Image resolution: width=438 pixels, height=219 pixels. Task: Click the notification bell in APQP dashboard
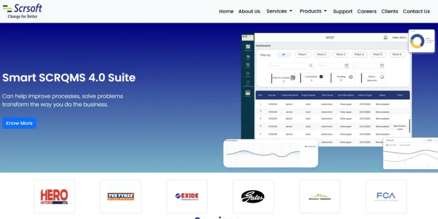click(x=385, y=38)
